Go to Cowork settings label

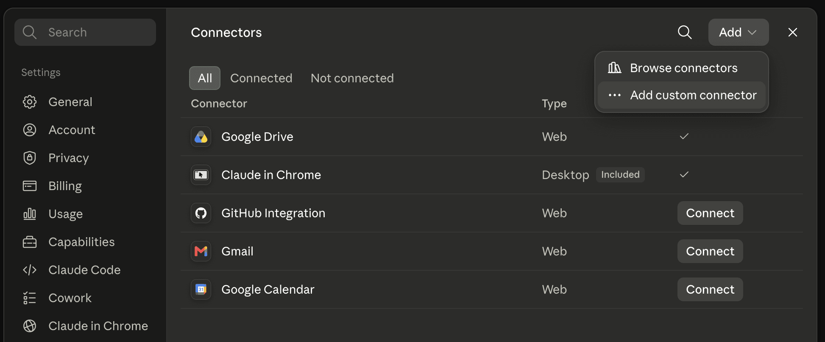click(x=70, y=298)
